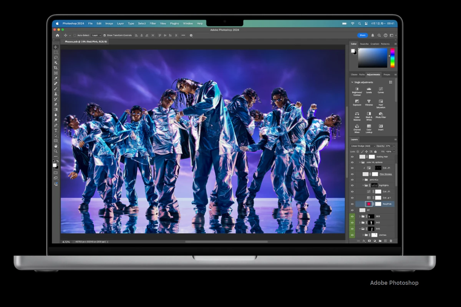Toggle visibility of pink HLs group
Viewport: 461px width, 307px height.
[x=352, y=180]
